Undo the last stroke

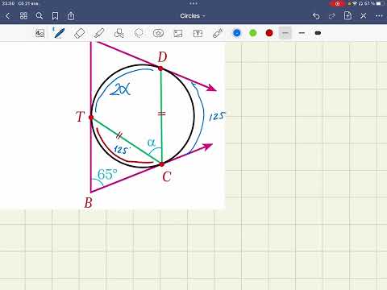point(316,16)
